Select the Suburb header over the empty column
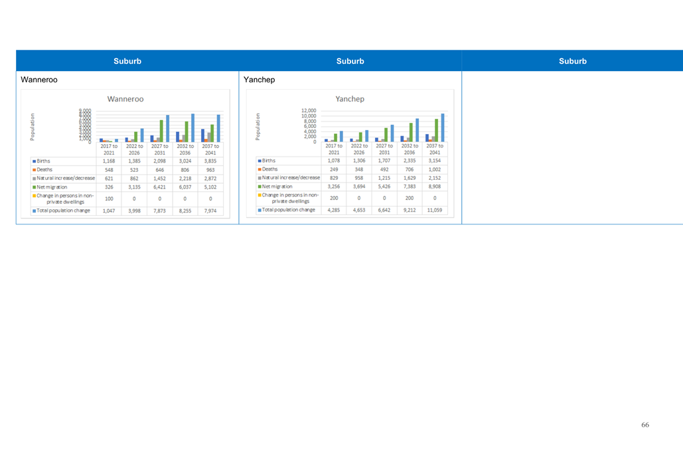Screen dimensions: 683x466 572,61
